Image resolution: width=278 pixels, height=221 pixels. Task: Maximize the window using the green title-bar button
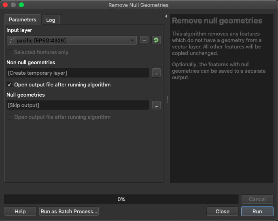[x=21, y=5]
